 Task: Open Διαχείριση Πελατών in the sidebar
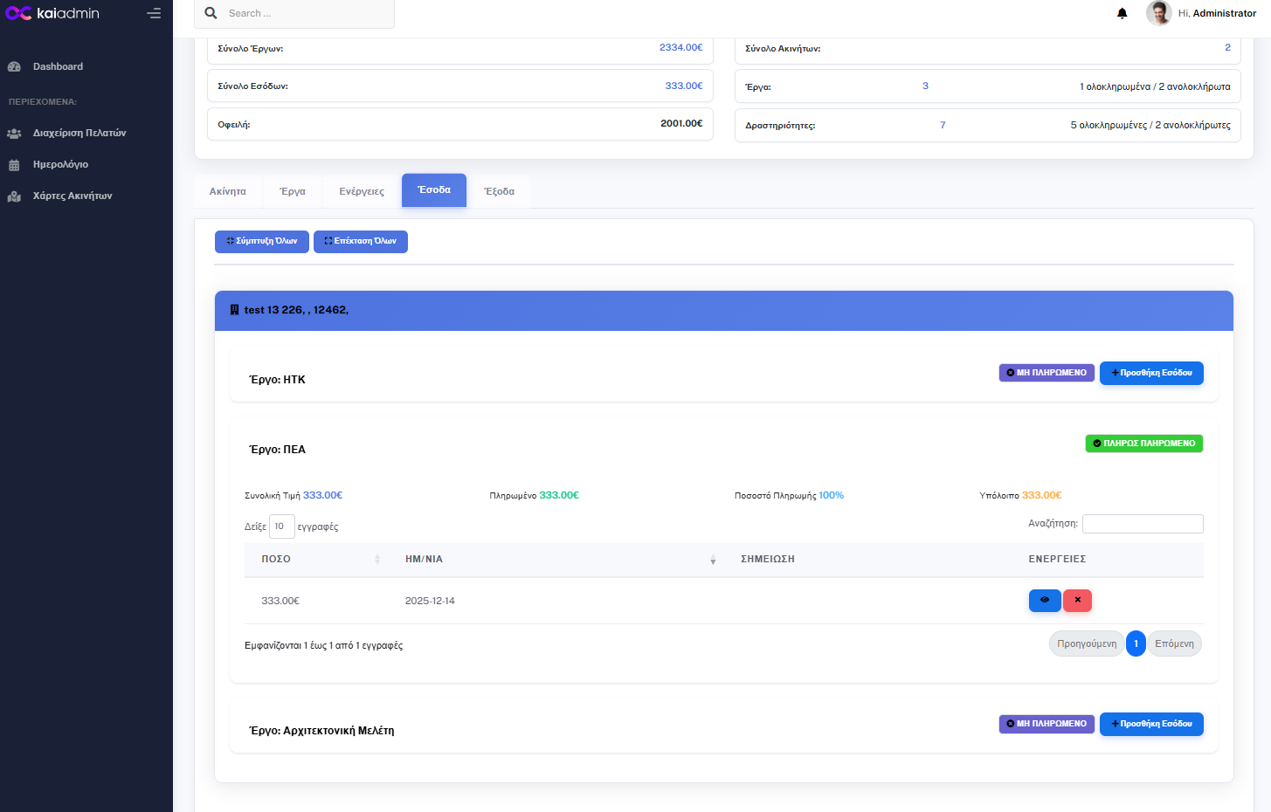coord(79,133)
